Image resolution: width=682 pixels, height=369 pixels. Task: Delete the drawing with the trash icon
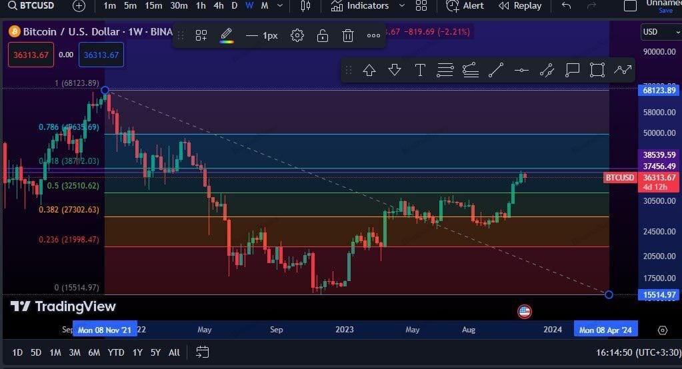point(347,36)
